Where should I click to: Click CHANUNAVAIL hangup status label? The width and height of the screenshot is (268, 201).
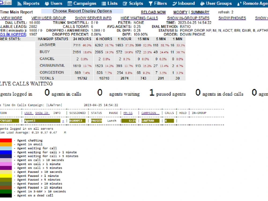tap(52, 66)
